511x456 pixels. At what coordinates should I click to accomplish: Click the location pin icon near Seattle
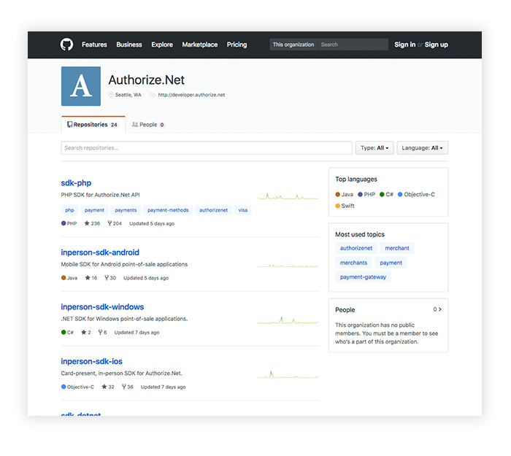point(111,95)
